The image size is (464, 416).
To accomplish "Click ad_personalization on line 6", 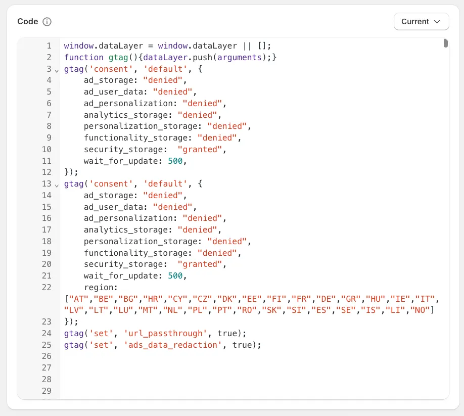I will coord(155,103).
